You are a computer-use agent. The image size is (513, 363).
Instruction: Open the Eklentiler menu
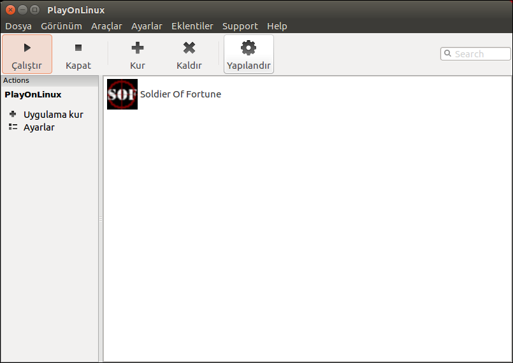[192, 26]
